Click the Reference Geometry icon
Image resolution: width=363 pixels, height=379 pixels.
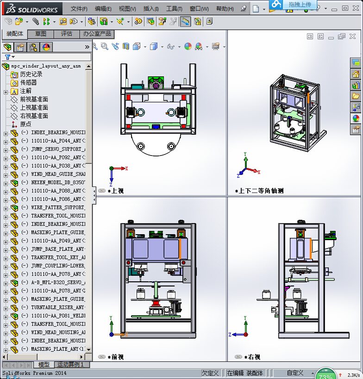120,21
